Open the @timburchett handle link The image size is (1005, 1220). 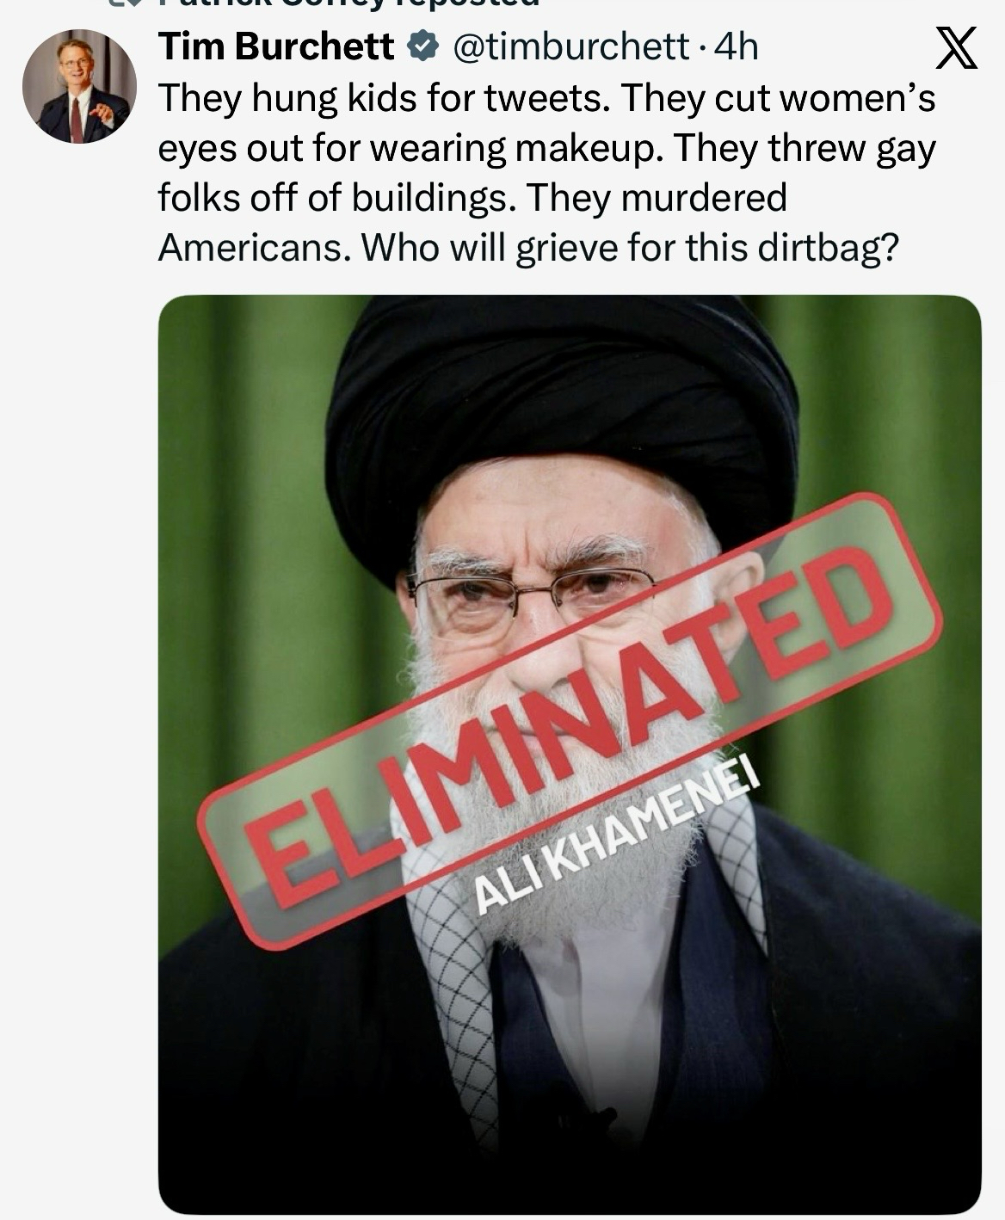click(x=570, y=47)
